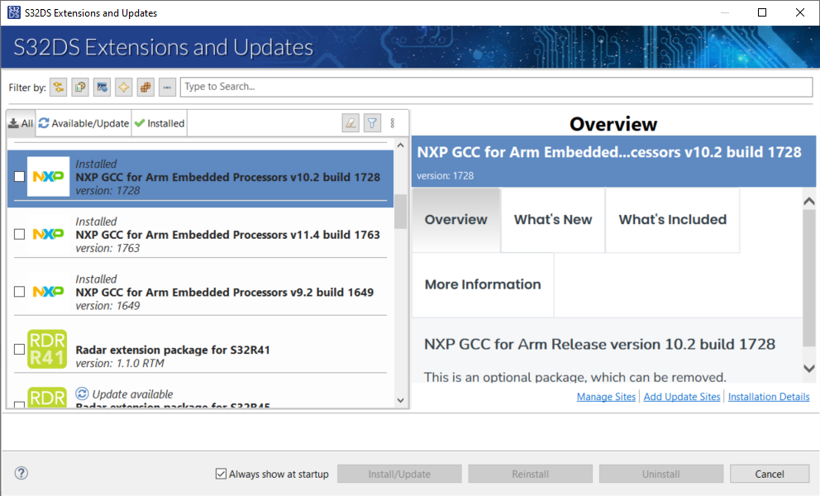Click the star-shaped filter icon
This screenshot has height=496, width=820.
(x=124, y=87)
